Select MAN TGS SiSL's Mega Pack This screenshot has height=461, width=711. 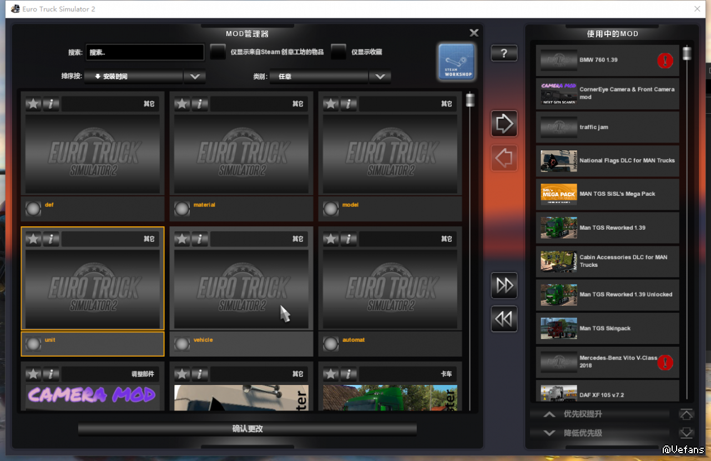tap(607, 194)
